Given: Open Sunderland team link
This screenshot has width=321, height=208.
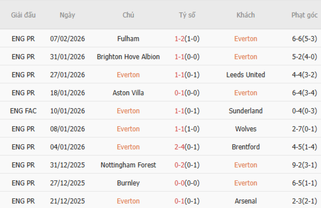Looking at the screenshot, I should click(245, 111).
